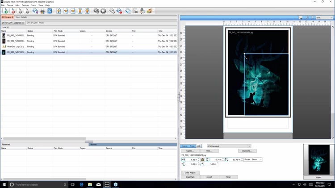Open the Jobs menu
This screenshot has height=188, width=335.
[x=17, y=5]
